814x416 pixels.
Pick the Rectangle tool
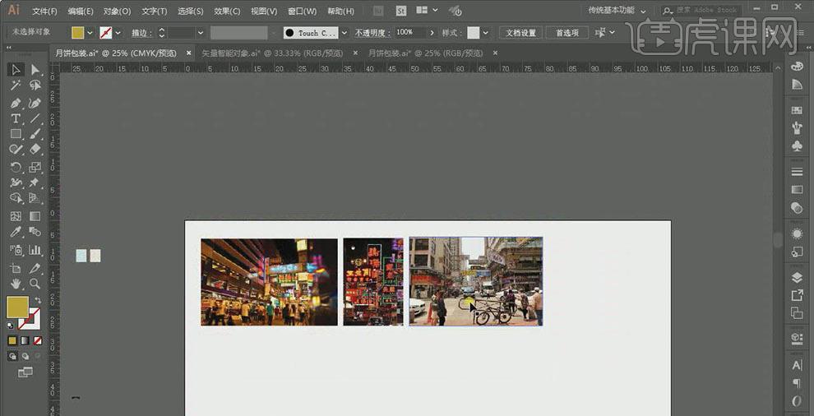15,134
